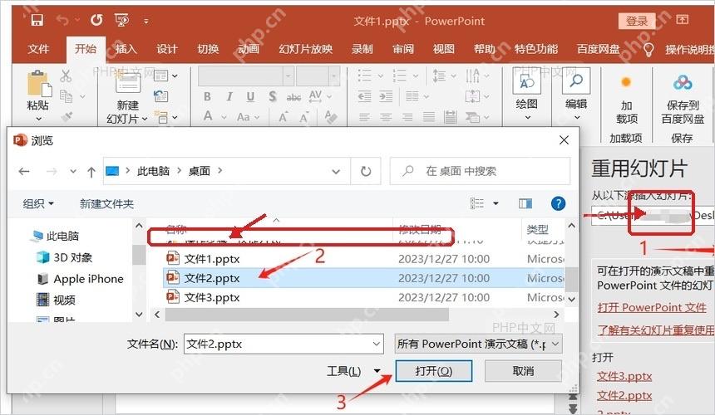
Task: Click the 新建幻灯片 new slide icon
Action: pyautogui.click(x=127, y=82)
